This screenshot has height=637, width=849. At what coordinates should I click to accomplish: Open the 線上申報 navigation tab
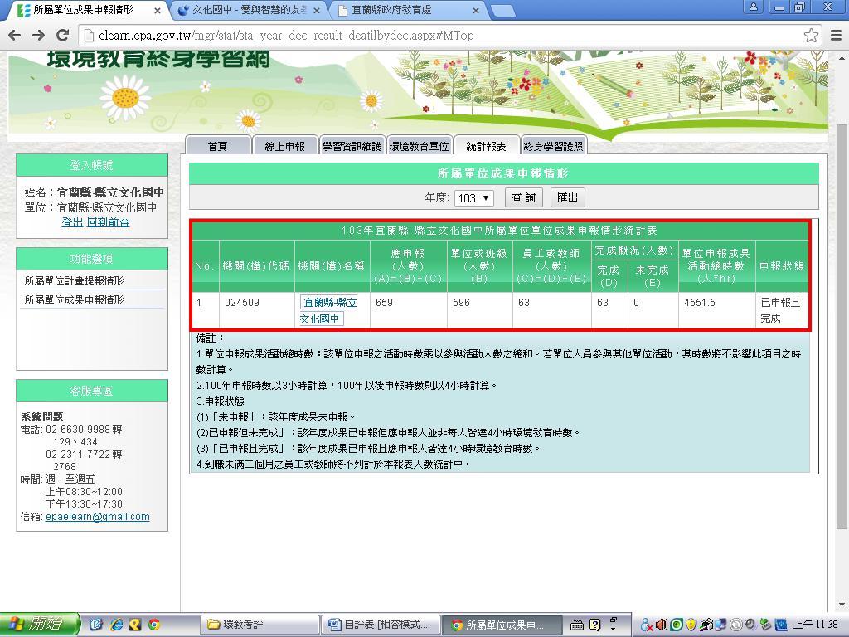284,146
